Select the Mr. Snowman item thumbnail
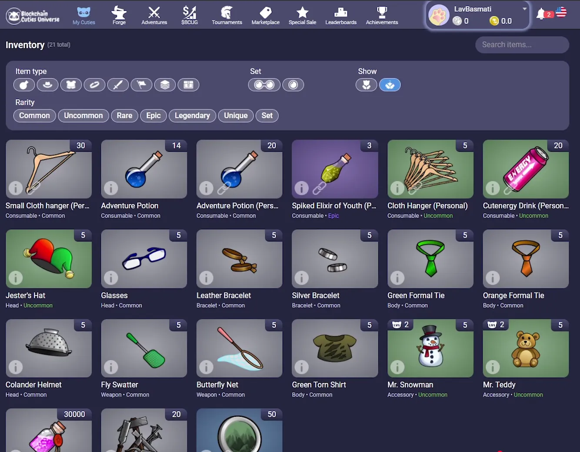Image resolution: width=580 pixels, height=452 pixels. pyautogui.click(x=430, y=348)
